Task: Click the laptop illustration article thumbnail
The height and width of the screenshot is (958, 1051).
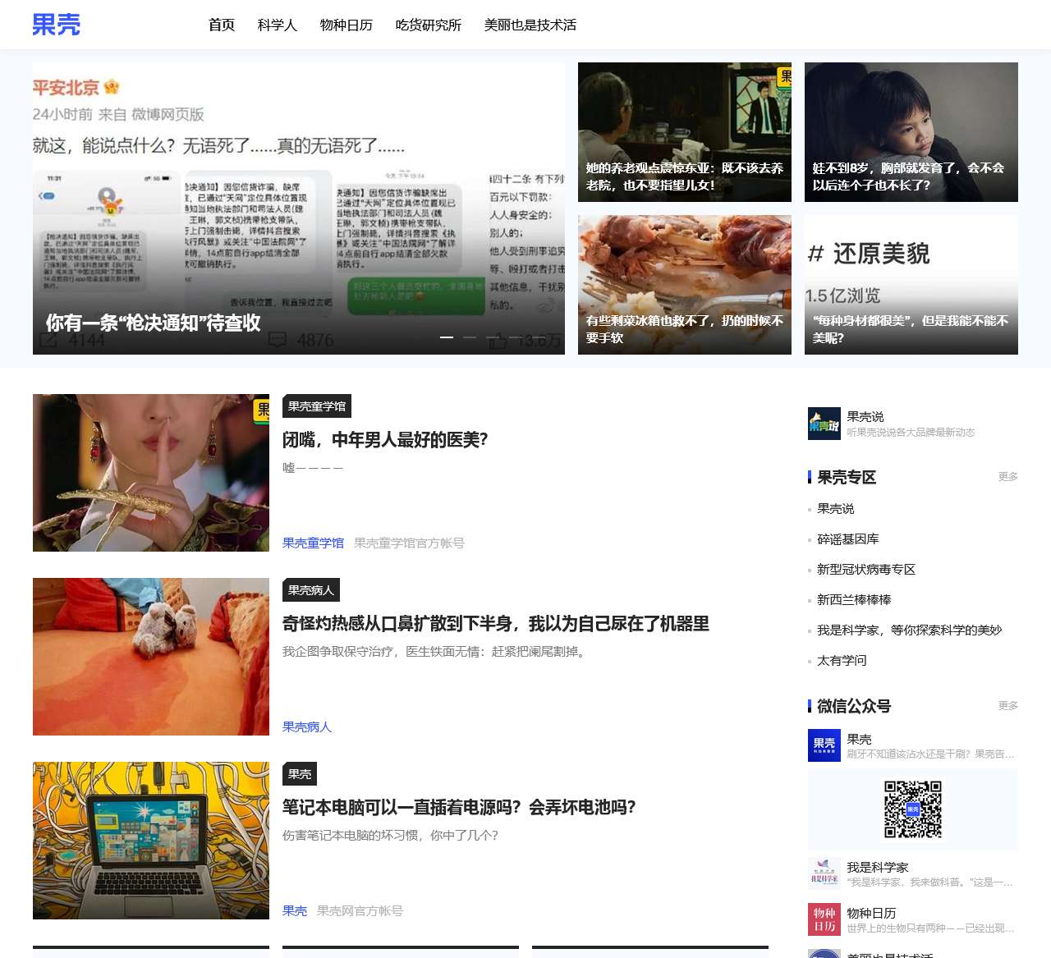Action: 151,841
